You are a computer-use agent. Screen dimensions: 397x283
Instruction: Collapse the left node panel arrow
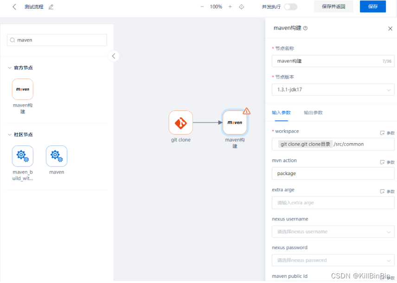tap(114, 56)
